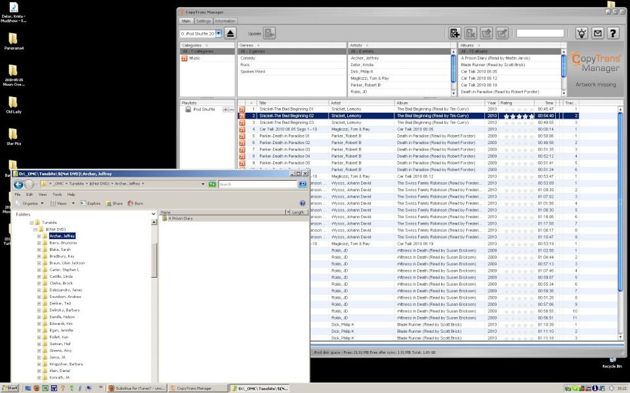
Task: Set rating stars for Snicket-The Bad Beginning 02
Action: pyautogui.click(x=518, y=116)
